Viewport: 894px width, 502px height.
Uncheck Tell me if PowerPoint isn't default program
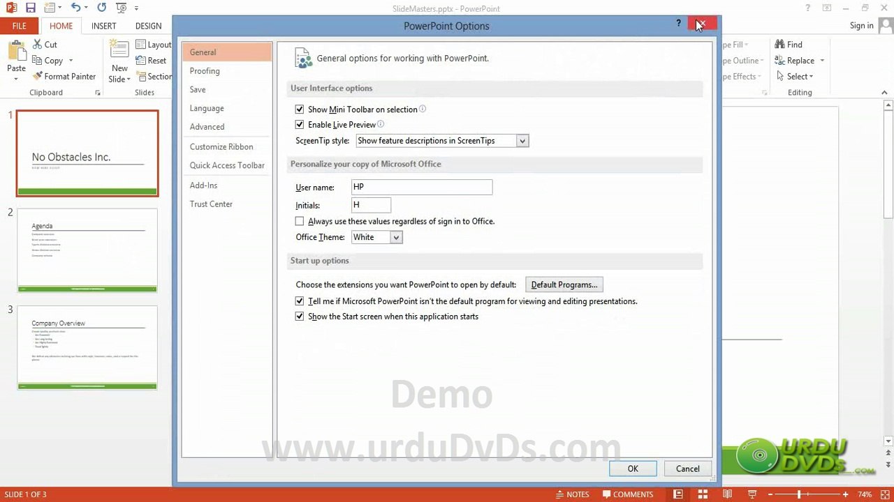pyautogui.click(x=300, y=301)
